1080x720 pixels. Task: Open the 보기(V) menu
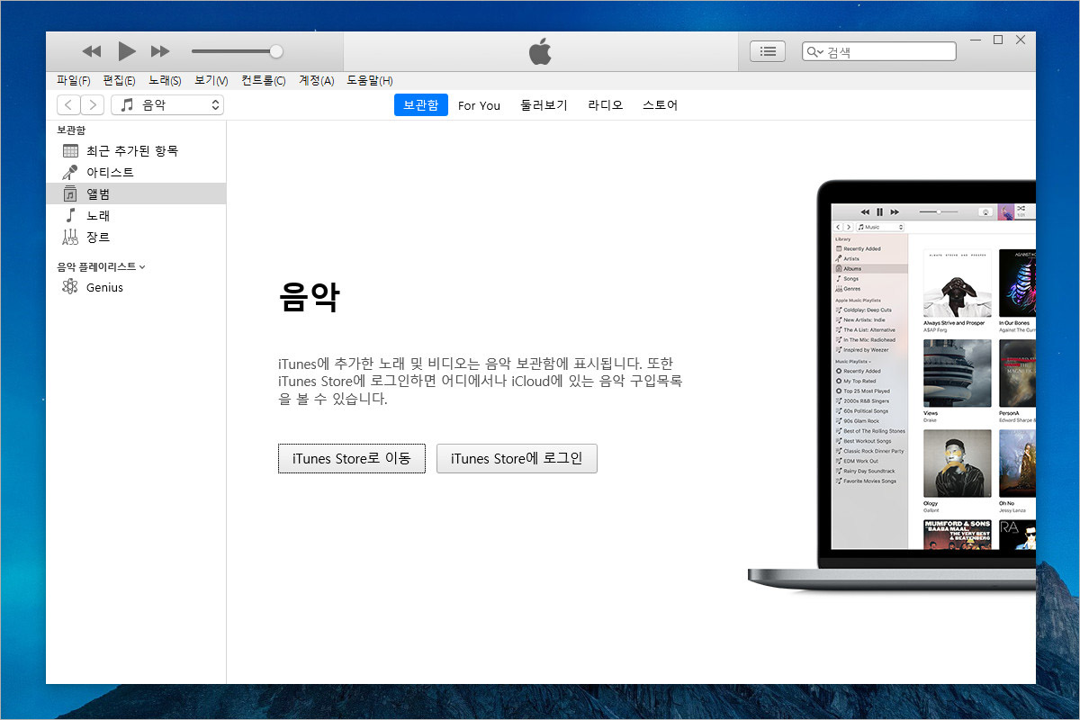[211, 81]
